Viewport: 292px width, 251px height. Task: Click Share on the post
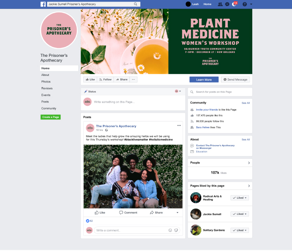(x=156, y=212)
